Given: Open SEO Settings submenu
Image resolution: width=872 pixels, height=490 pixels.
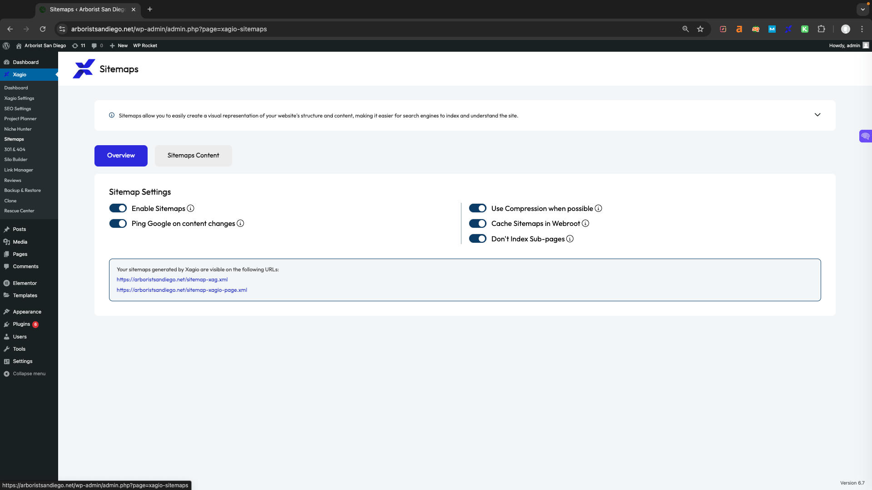Looking at the screenshot, I should (x=18, y=108).
